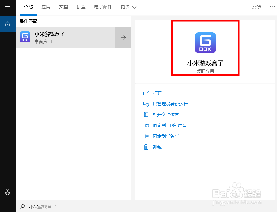Click 卸载 to uninstall the app
The image size is (277, 212).
157,147
